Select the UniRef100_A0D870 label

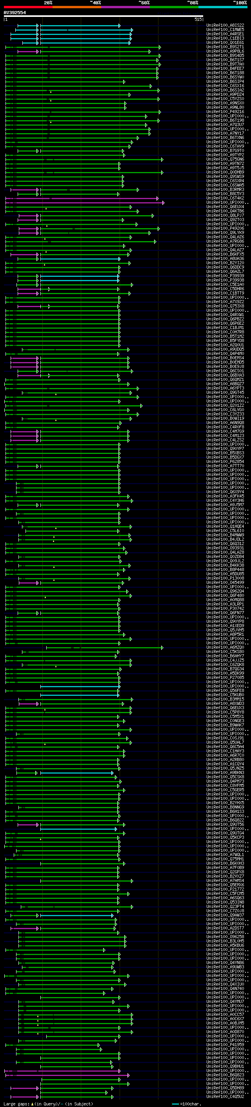pyautogui.click(x=225, y=1032)
